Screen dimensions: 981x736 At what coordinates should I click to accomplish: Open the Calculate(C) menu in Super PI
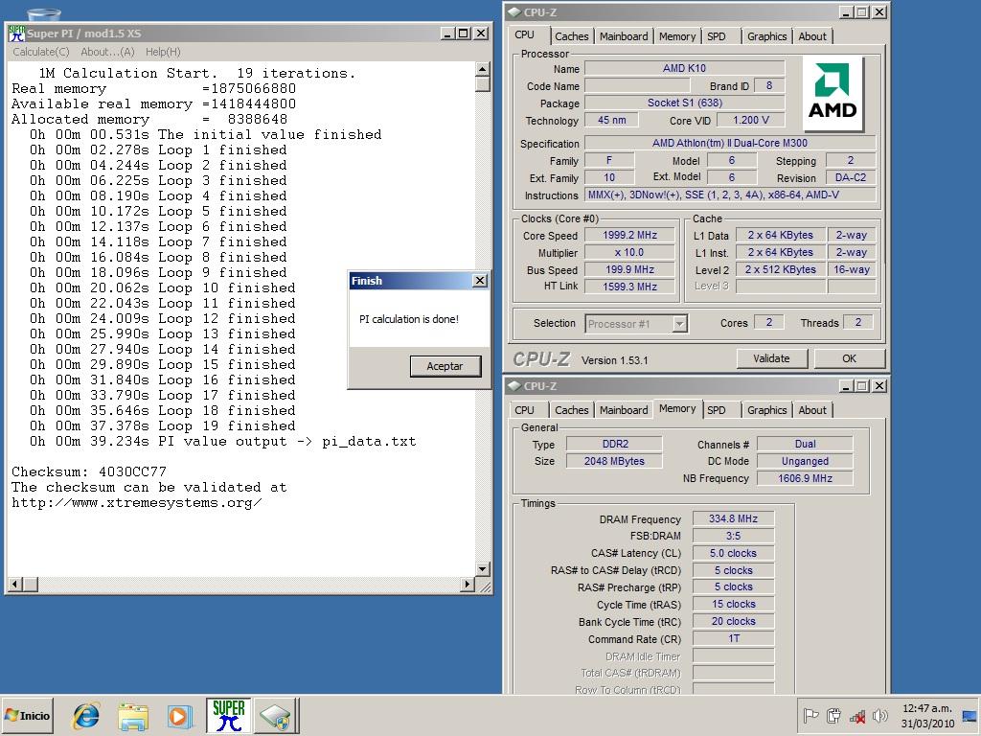41,52
